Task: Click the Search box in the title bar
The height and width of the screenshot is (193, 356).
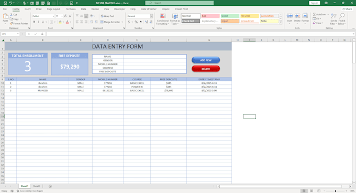Action: (180, 3)
